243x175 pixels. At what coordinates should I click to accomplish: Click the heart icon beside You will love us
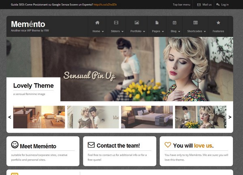tap(168, 145)
